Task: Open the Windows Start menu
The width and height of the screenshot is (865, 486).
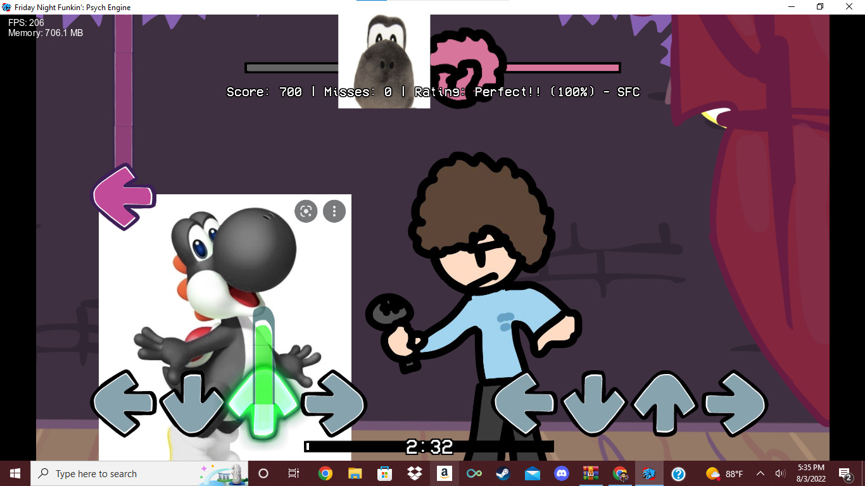Action: tap(14, 473)
